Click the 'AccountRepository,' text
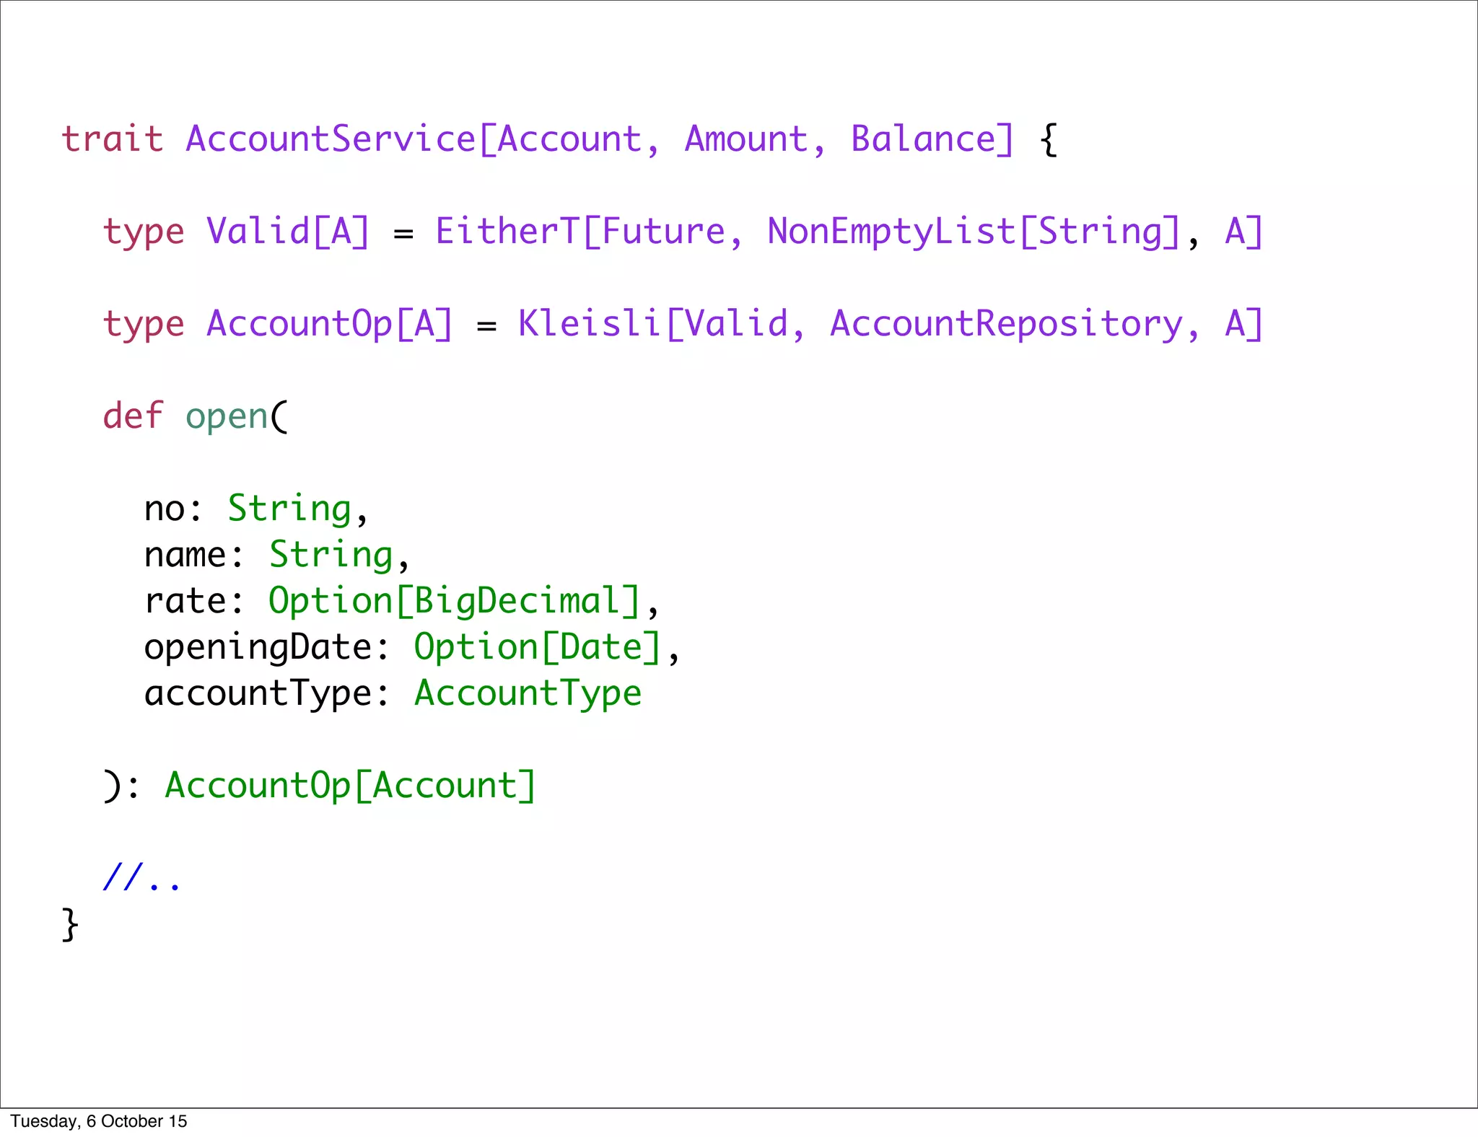 pos(1015,323)
